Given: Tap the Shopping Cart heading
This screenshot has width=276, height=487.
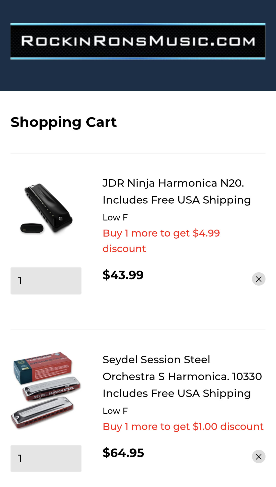Looking at the screenshot, I should tap(64, 122).
